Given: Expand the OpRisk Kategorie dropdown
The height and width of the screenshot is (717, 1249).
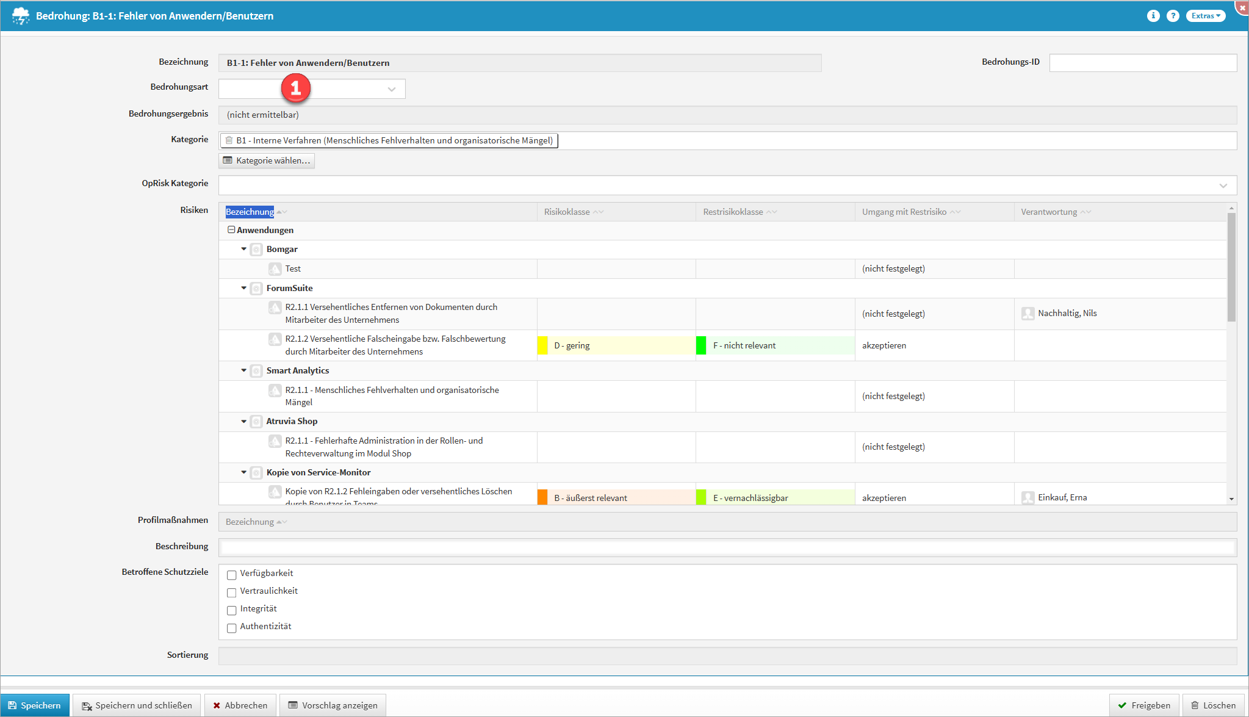Looking at the screenshot, I should (x=1223, y=186).
